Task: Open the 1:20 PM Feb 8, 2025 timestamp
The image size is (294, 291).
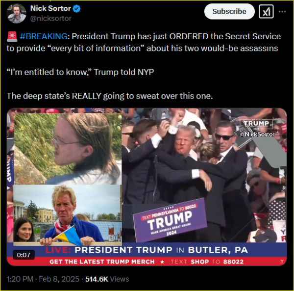Action: [43, 279]
